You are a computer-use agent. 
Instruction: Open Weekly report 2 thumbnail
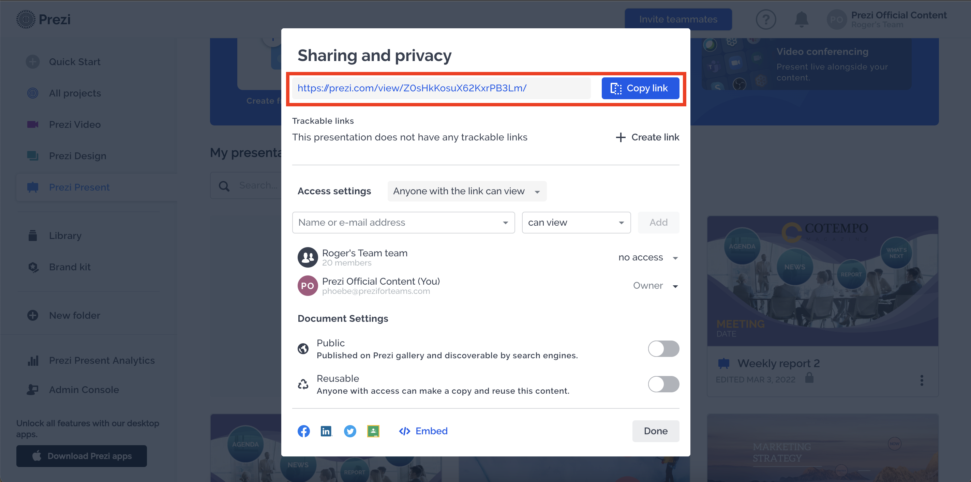pyautogui.click(x=822, y=281)
